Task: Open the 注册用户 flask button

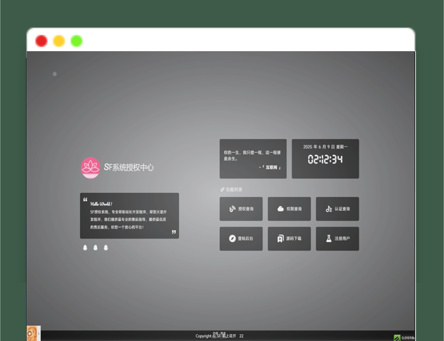Action: [337, 239]
